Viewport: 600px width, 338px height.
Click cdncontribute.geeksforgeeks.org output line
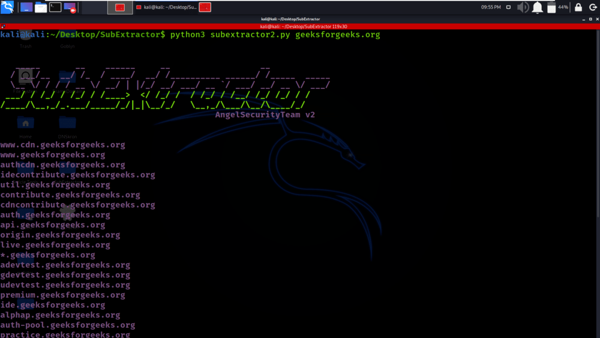(x=77, y=205)
